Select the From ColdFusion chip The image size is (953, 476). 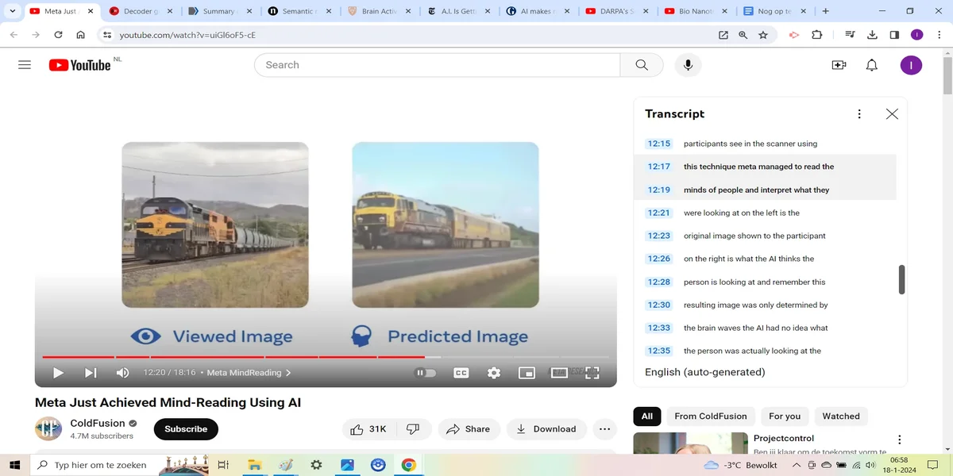tap(711, 416)
